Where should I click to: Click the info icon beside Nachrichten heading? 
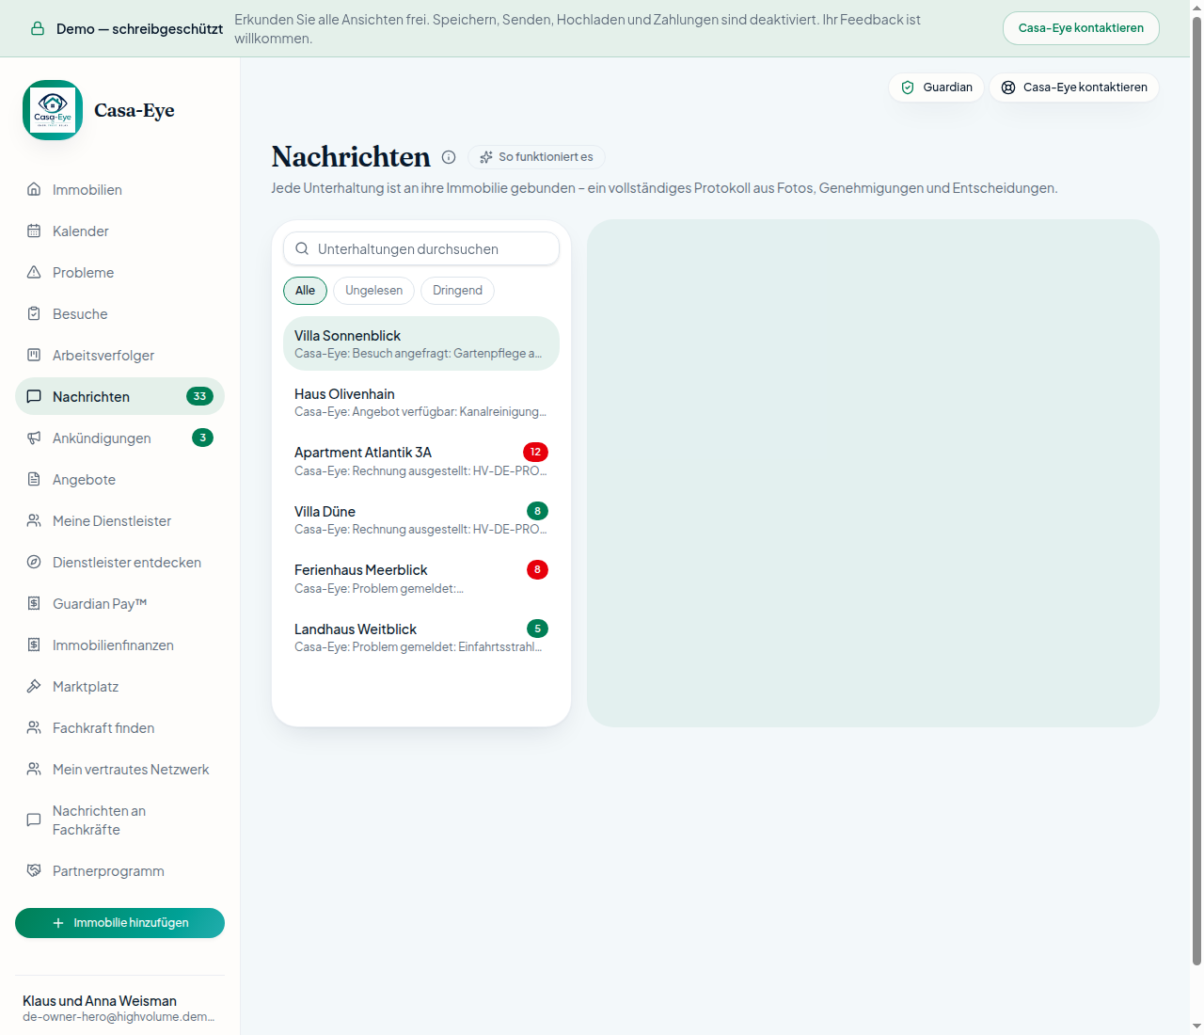pyautogui.click(x=449, y=157)
